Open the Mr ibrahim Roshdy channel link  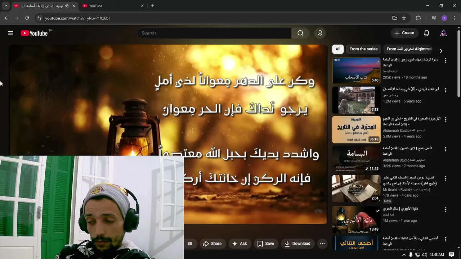[406, 190]
